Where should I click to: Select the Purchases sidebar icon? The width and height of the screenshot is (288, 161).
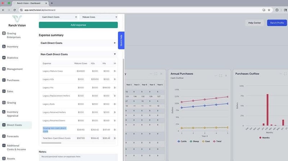coord(4,80)
